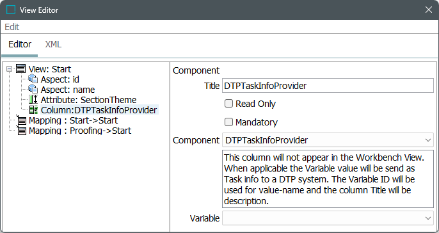
Task: Switch to the XML tab
Action: click(53, 44)
